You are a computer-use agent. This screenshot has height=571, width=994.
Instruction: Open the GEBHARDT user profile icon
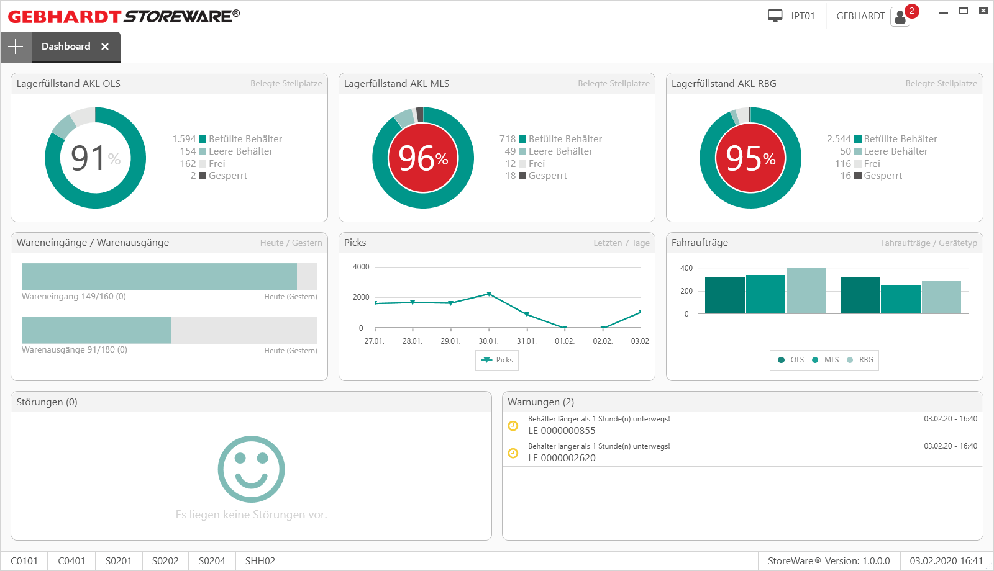(900, 17)
